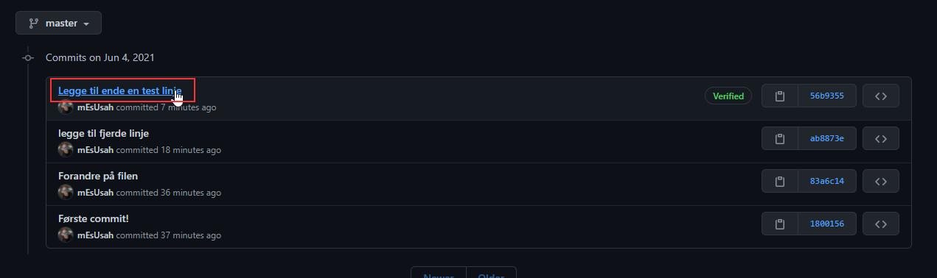Open commit hash 83a6c14
The width and height of the screenshot is (937, 278).
tap(827, 181)
